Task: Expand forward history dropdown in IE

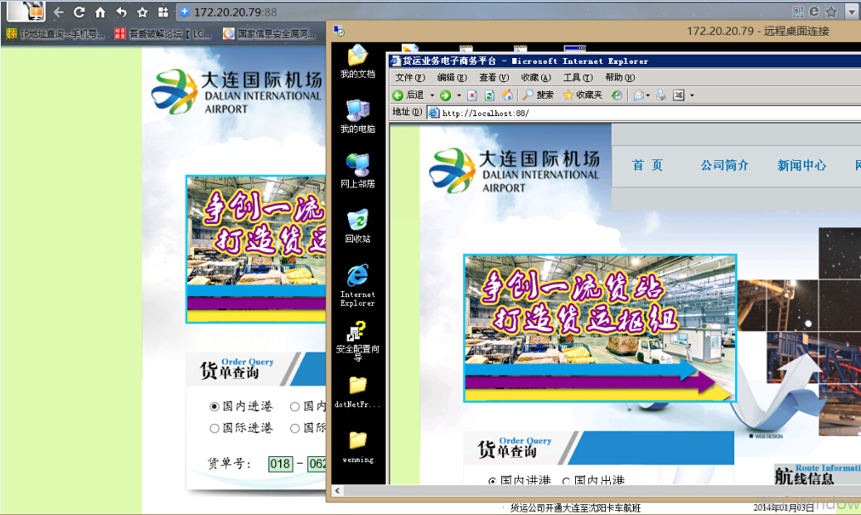Action: (x=459, y=95)
